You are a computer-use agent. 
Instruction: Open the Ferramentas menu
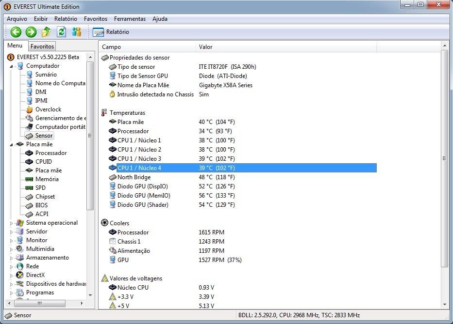pos(130,19)
